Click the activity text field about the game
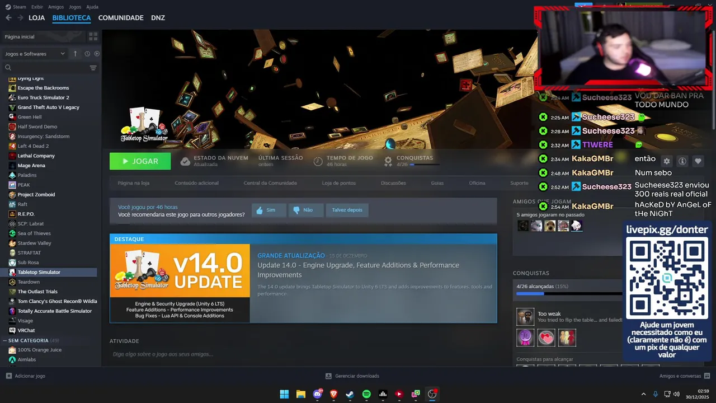 click(x=303, y=354)
